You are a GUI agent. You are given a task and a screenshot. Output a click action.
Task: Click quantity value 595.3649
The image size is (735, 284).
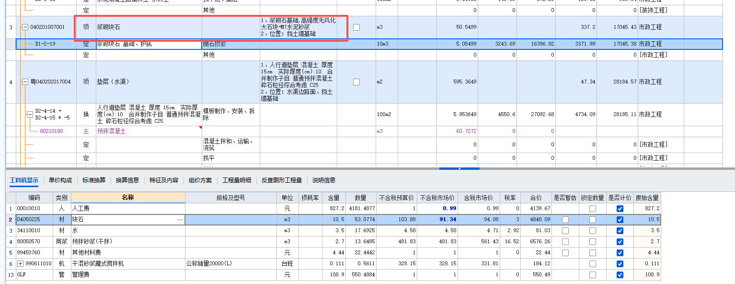click(464, 82)
